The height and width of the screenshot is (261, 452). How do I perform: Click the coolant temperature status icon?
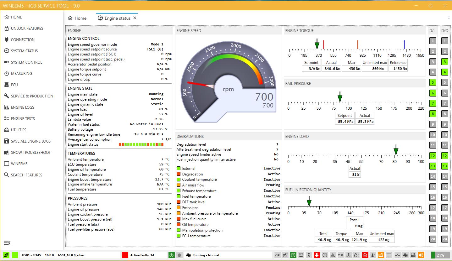pos(349,255)
